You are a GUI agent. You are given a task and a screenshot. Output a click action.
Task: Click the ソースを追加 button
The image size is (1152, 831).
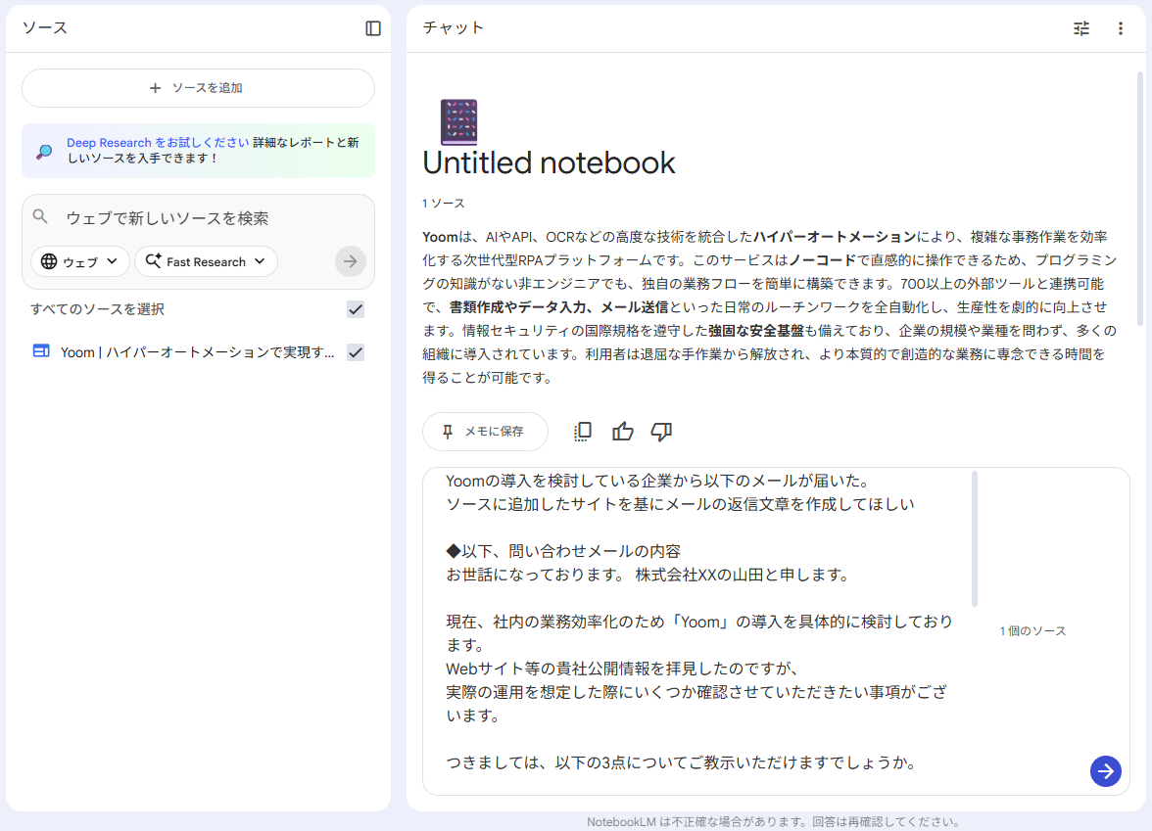point(198,88)
